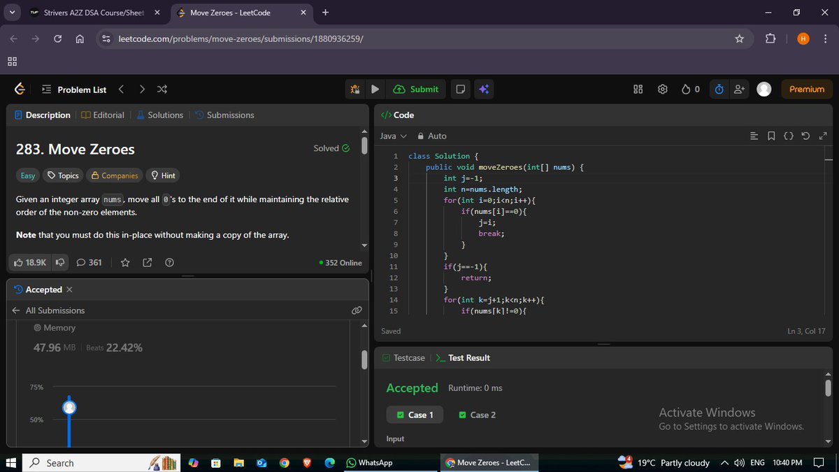Open the Windows notification center

pos(819,463)
